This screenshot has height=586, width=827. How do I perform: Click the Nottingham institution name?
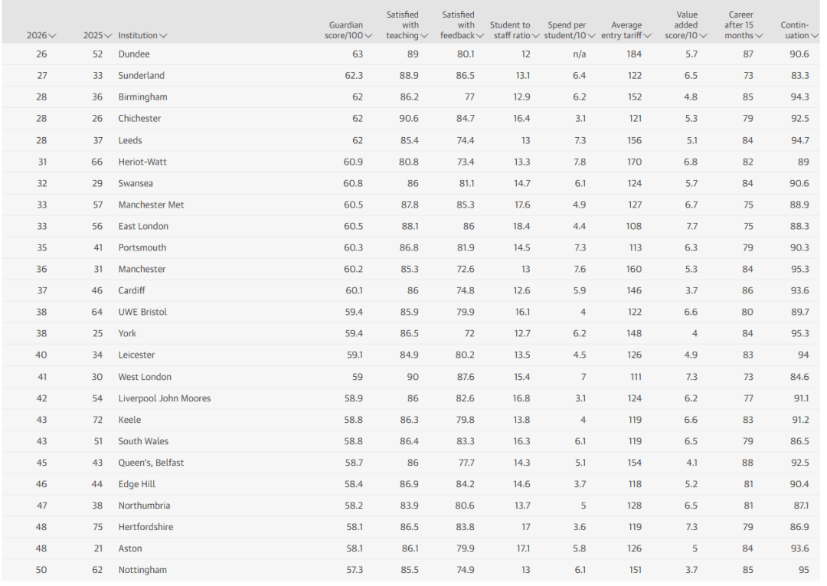pyautogui.click(x=142, y=570)
